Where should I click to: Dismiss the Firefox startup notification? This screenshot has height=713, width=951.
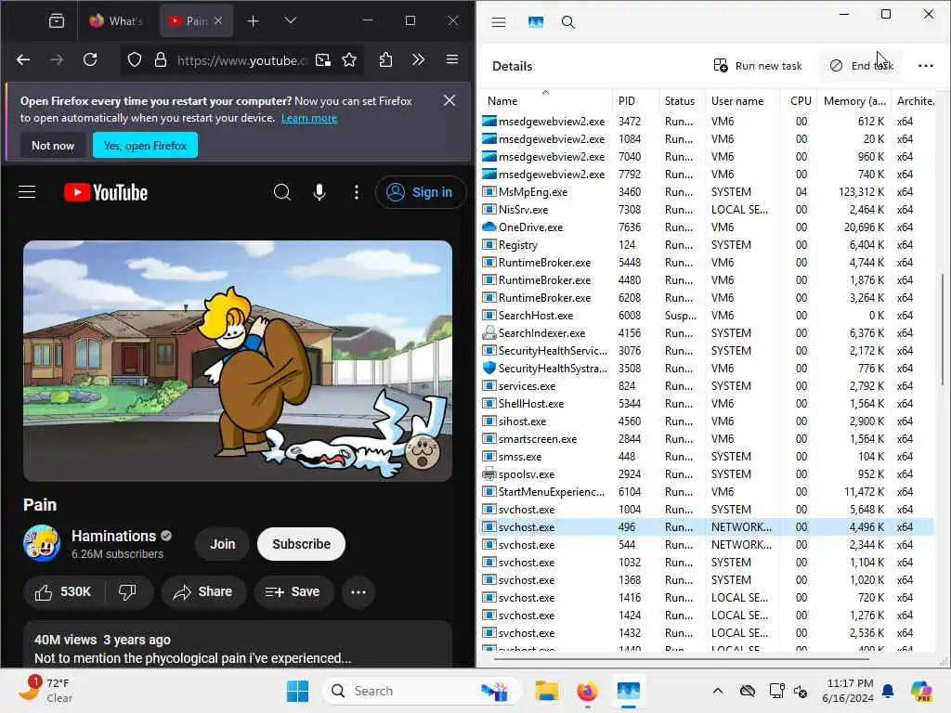[449, 100]
